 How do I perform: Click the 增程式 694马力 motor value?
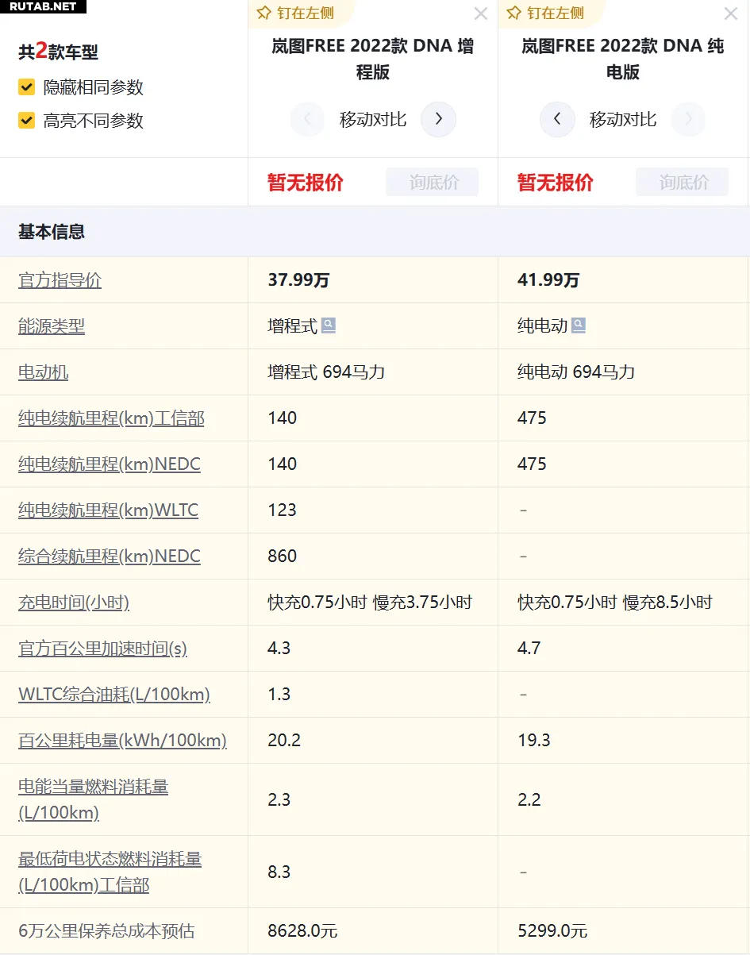pyautogui.click(x=326, y=372)
